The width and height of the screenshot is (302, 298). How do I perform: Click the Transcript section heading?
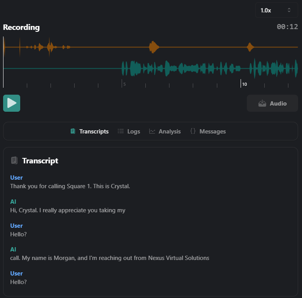coord(40,161)
